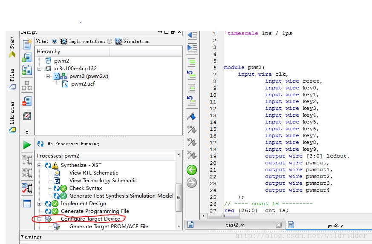Click the ISim Simulation view icon

click(x=119, y=41)
